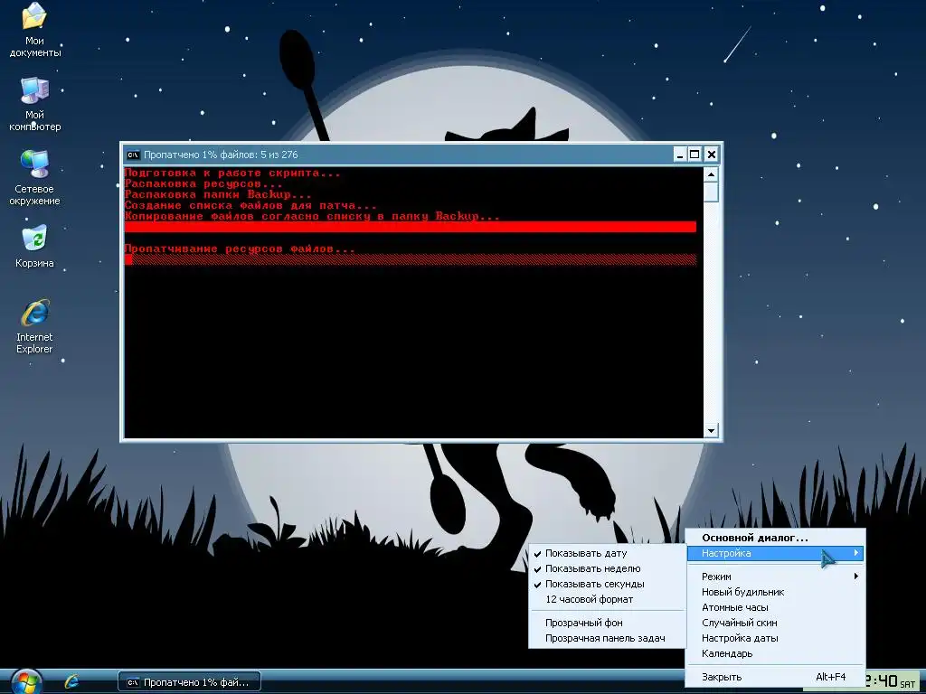
Task: Expand the Настройка submenu
Action: coord(775,553)
